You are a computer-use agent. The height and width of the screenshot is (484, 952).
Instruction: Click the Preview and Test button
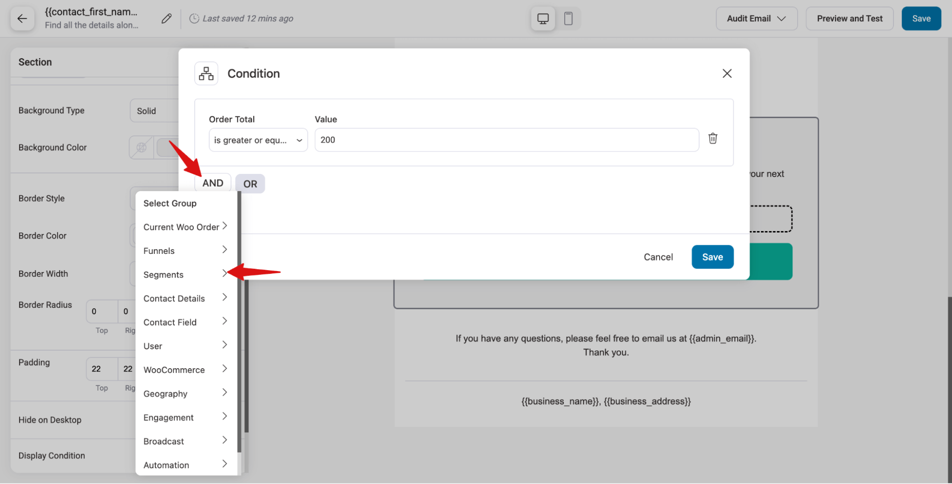tap(849, 18)
